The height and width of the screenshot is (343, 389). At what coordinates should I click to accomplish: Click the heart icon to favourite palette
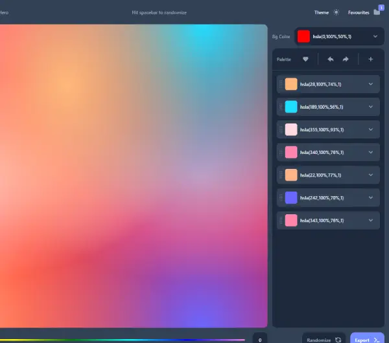[x=305, y=60]
